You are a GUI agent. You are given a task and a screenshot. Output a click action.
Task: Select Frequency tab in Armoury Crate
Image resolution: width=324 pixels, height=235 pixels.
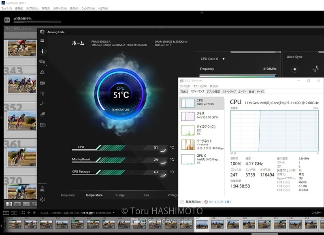pyautogui.click(x=68, y=195)
